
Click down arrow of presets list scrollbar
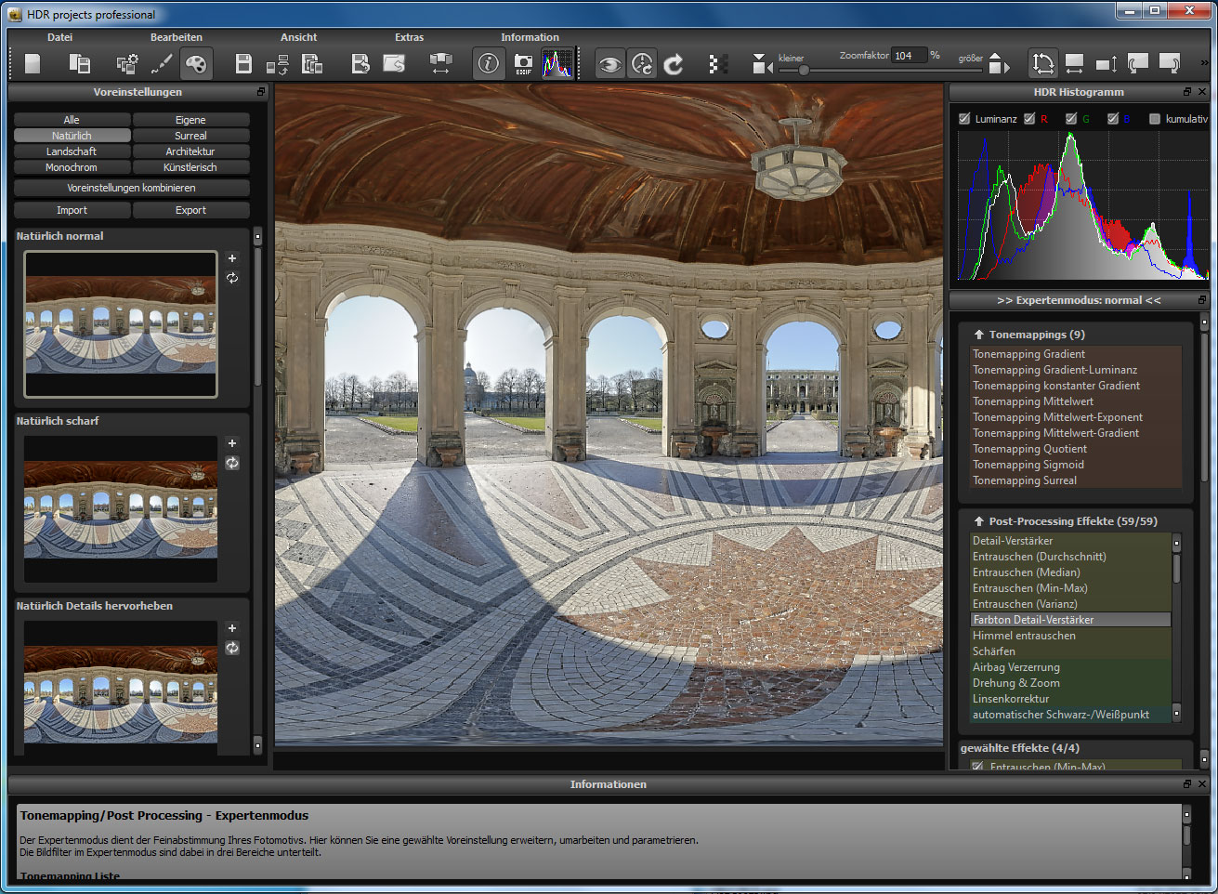point(257,744)
